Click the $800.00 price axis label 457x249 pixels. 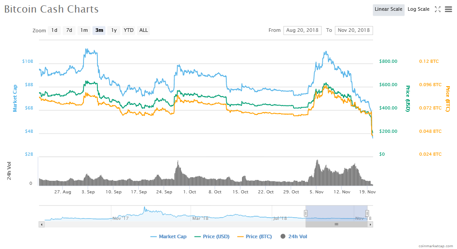coord(388,61)
